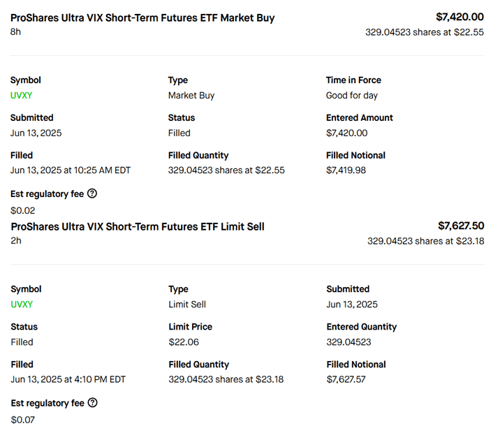The width and height of the screenshot is (500, 426).
Task: Open the UVXY symbol link in the Limit Sell order
Action: click(22, 304)
